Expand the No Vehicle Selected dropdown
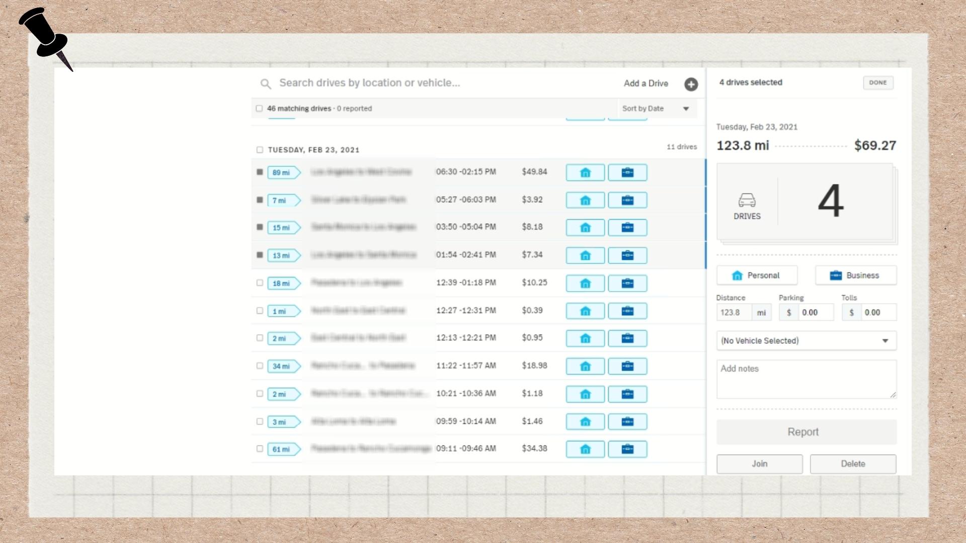Viewport: 966px width, 543px height. coord(806,341)
